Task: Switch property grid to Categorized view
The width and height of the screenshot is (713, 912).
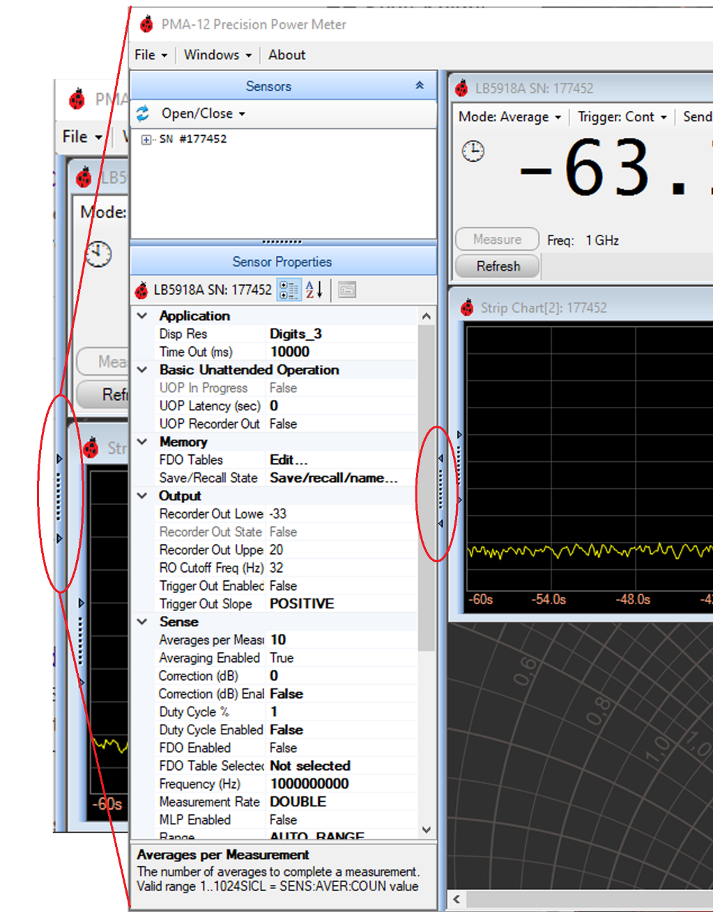Action: (x=289, y=290)
